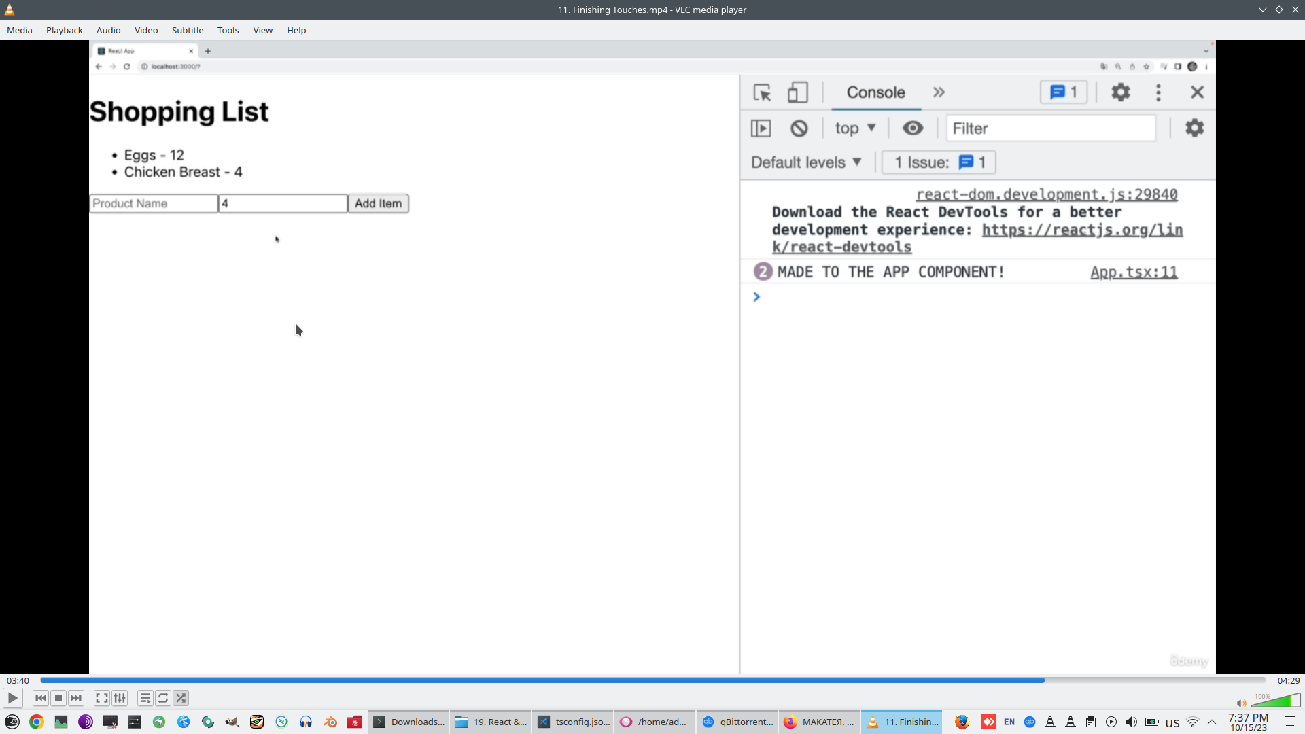The width and height of the screenshot is (1305, 734).
Task: Mute audio via speaker icon
Action: click(1241, 703)
